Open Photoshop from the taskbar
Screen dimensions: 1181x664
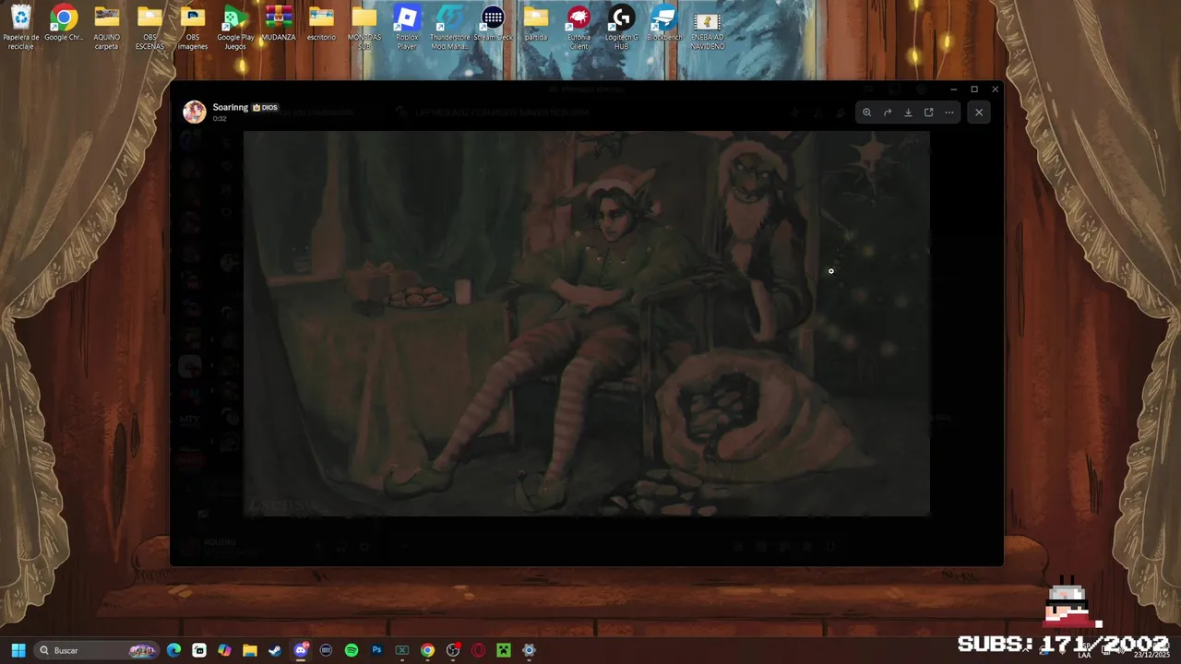click(376, 650)
